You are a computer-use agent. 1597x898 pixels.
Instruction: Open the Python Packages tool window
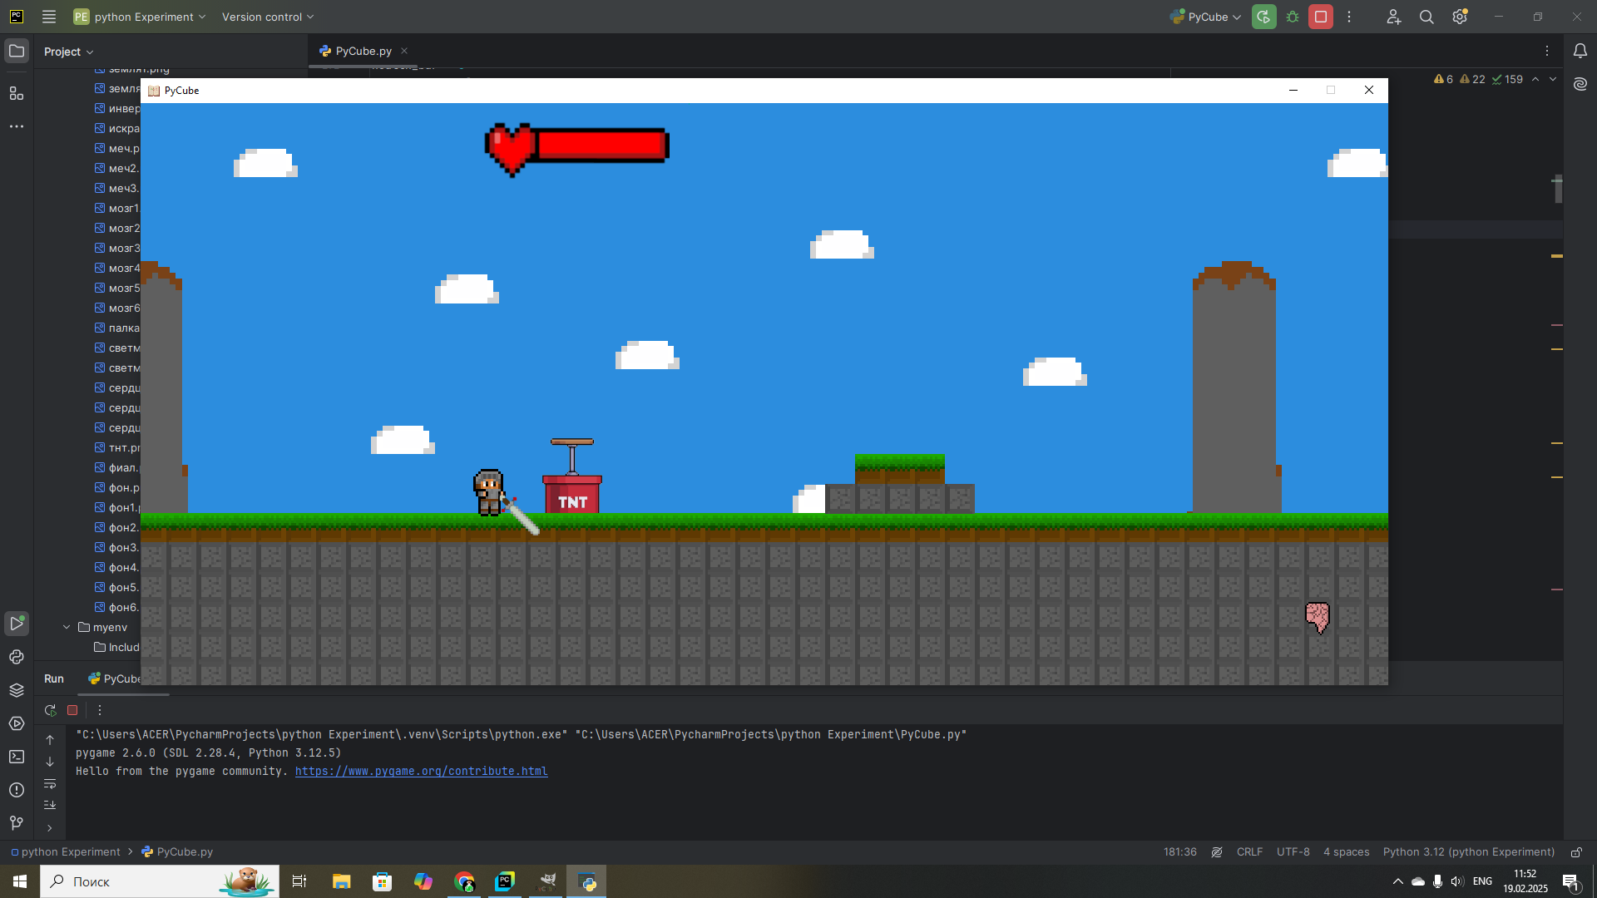(x=17, y=690)
